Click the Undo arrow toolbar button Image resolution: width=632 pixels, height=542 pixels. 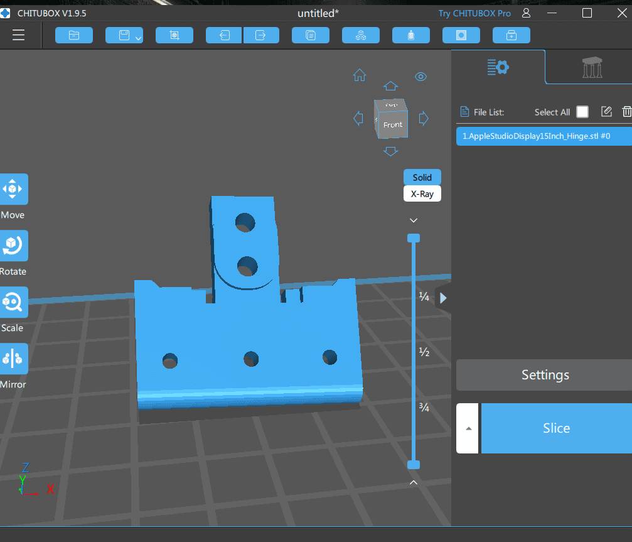pyautogui.click(x=224, y=35)
